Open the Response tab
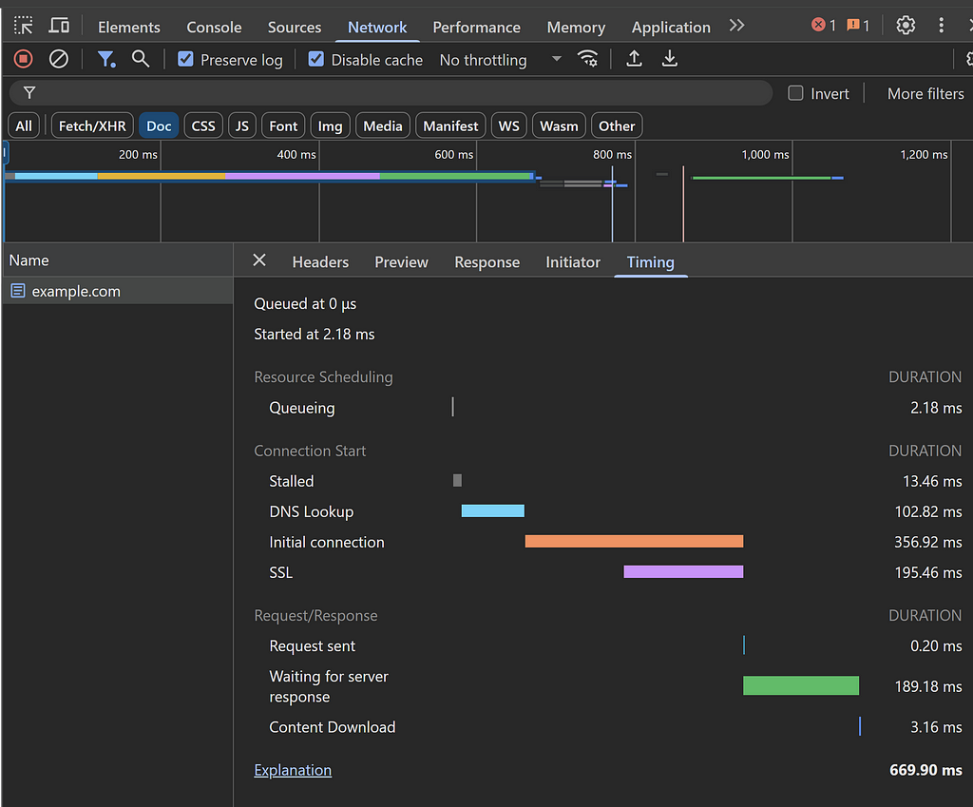 click(487, 262)
